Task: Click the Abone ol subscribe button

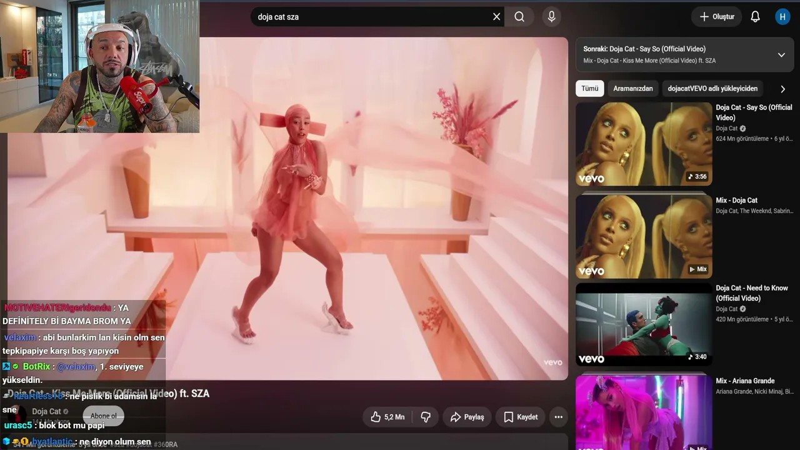Action: (104, 416)
